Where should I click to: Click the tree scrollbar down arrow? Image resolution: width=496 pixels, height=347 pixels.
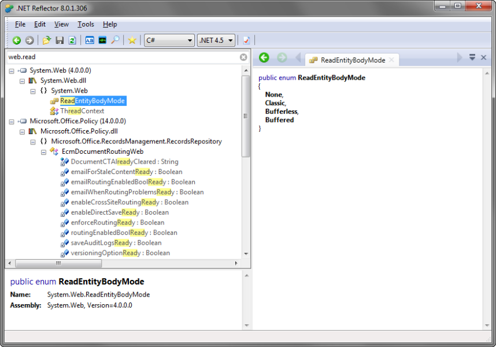(246, 254)
